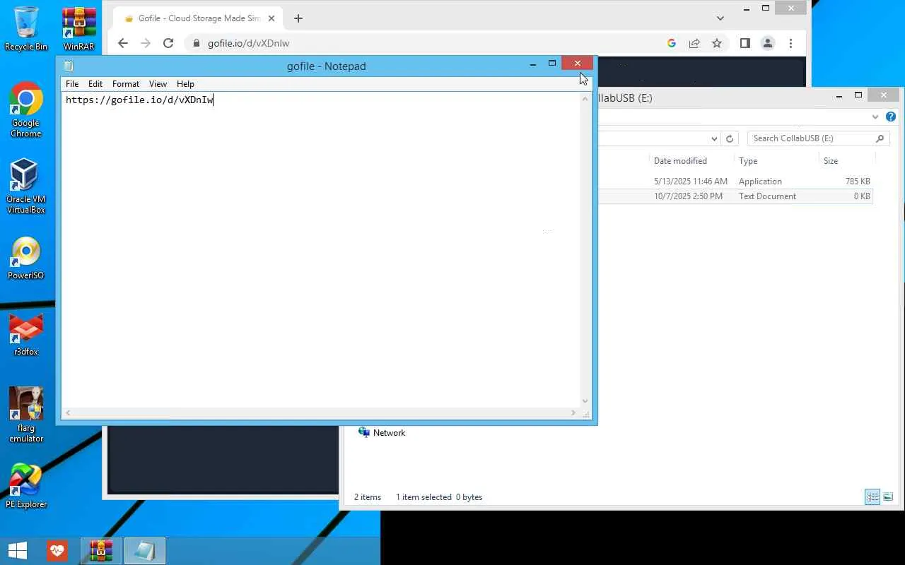Toggle Chrome's side panel
905x565 pixels.
point(745,43)
